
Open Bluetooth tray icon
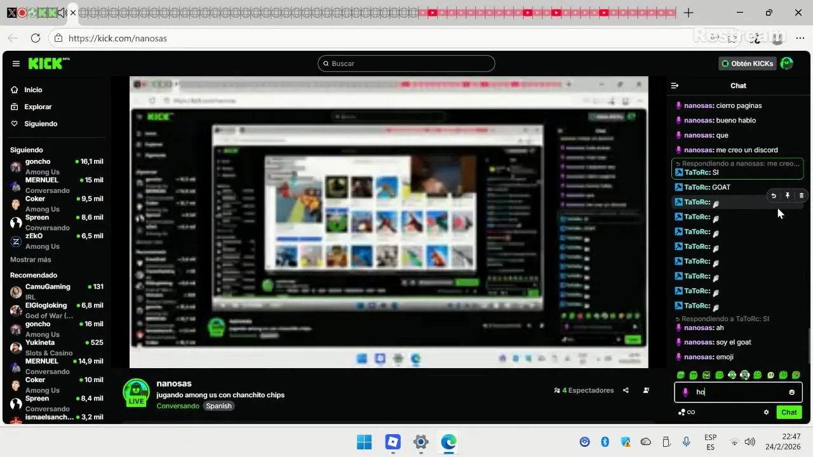605,442
